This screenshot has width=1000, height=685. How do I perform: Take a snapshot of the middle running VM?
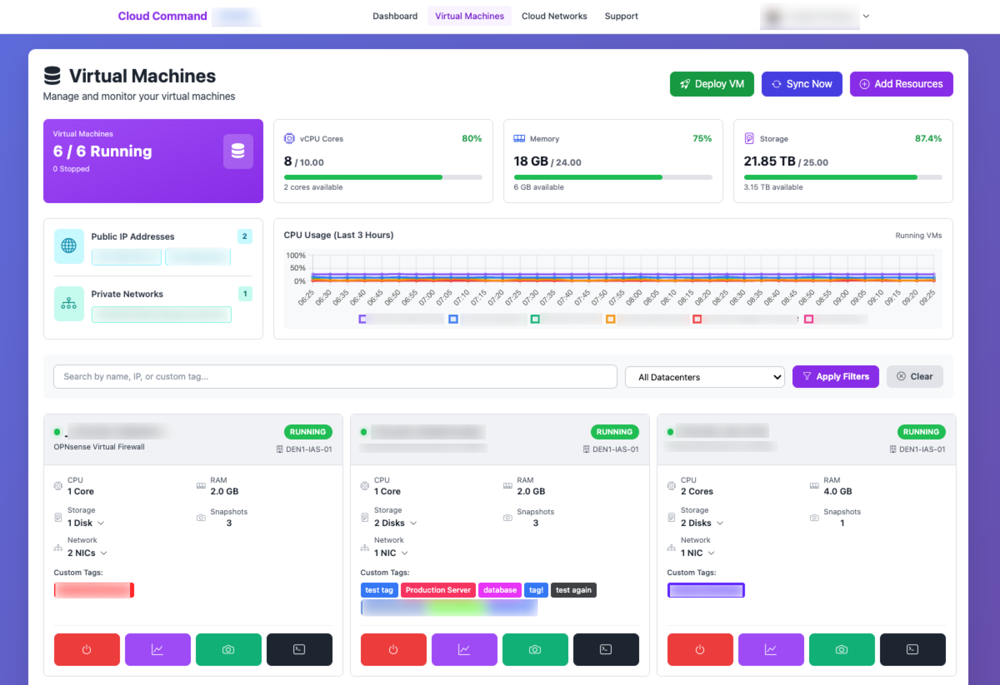535,649
